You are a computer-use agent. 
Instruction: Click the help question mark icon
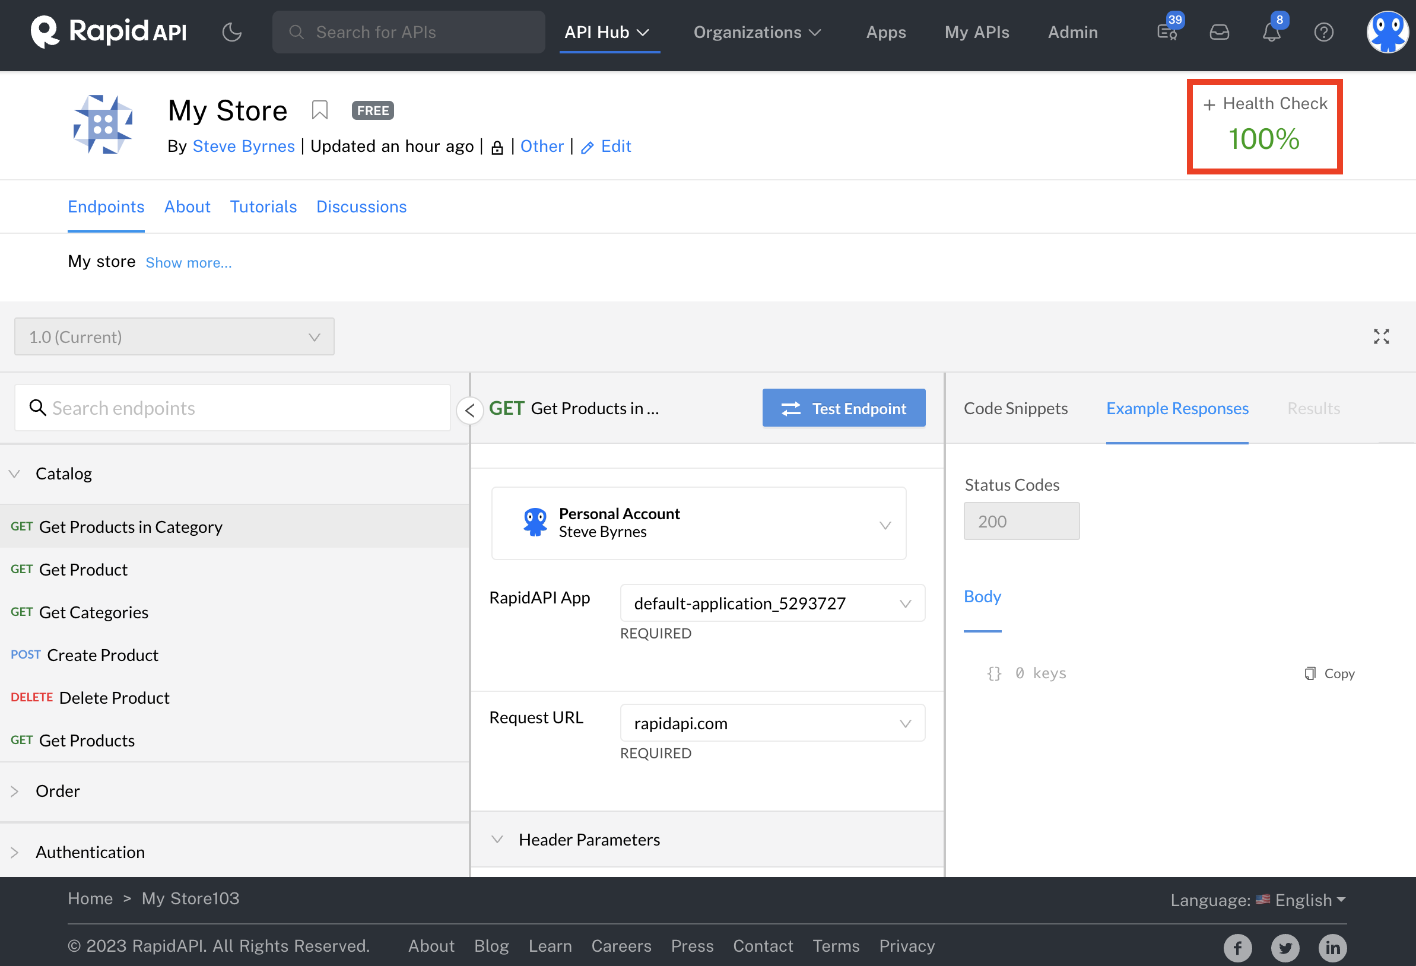click(x=1323, y=31)
